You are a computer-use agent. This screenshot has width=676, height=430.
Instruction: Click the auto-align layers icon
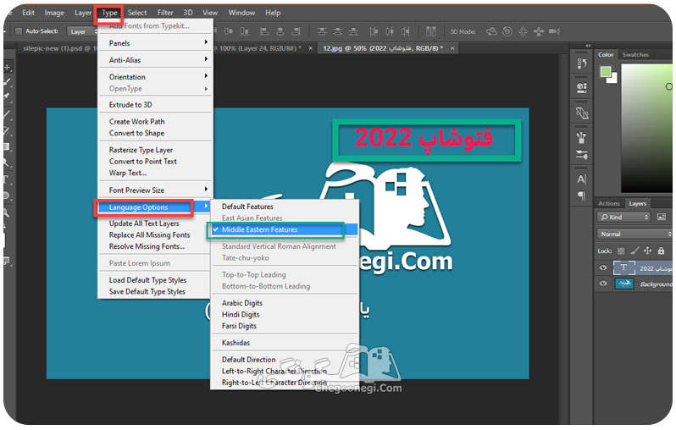[430, 31]
